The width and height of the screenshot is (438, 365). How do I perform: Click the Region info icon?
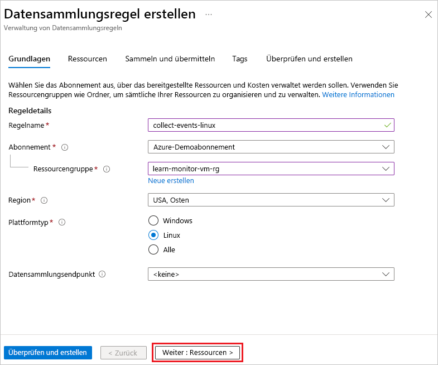pos(44,200)
